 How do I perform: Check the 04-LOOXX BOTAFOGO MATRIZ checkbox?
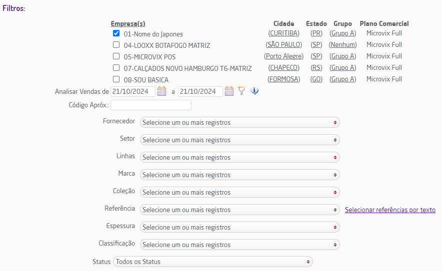pyautogui.click(x=116, y=45)
